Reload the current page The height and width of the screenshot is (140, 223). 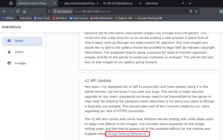click(x=18, y=11)
